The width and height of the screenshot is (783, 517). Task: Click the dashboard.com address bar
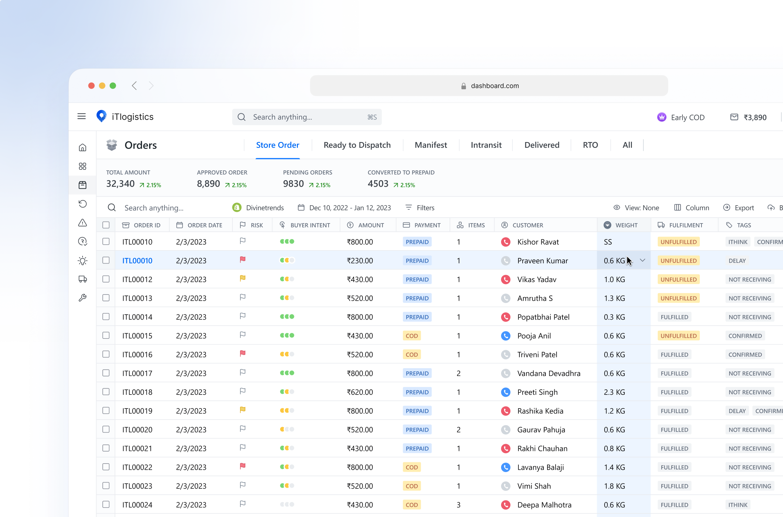click(489, 86)
